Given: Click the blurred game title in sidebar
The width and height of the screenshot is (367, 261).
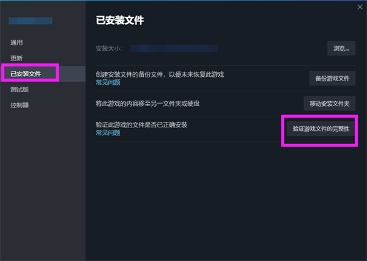Looking at the screenshot, I should [30, 21].
